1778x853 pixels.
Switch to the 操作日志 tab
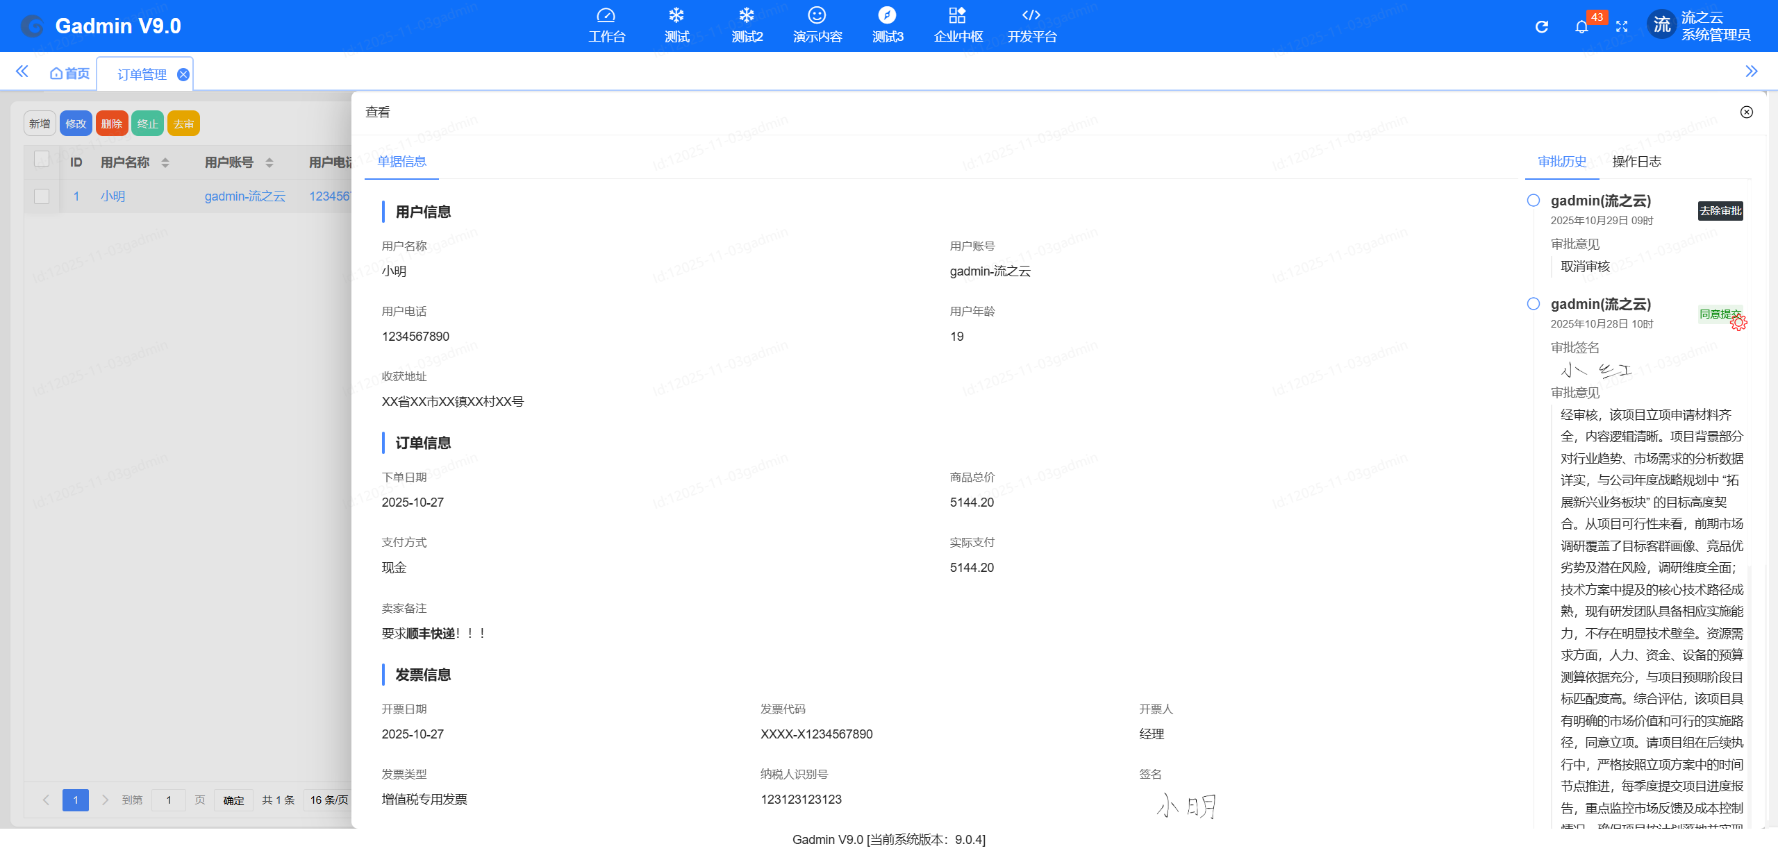[x=1636, y=161]
